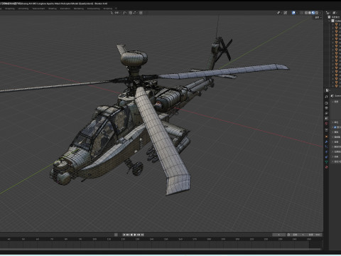The image size is (341, 256).
Task: Open the Object Data properties tab
Action: tap(326, 161)
